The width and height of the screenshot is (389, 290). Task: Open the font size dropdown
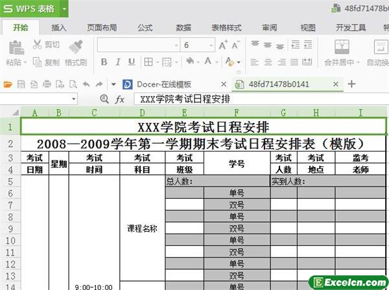click(x=211, y=45)
